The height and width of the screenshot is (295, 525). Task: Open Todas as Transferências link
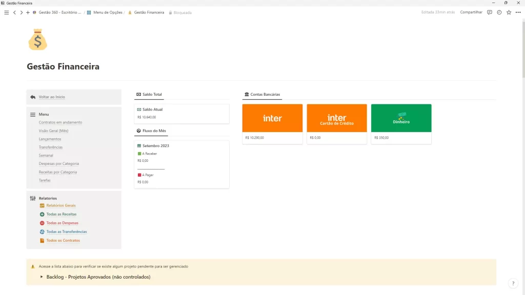(x=67, y=232)
